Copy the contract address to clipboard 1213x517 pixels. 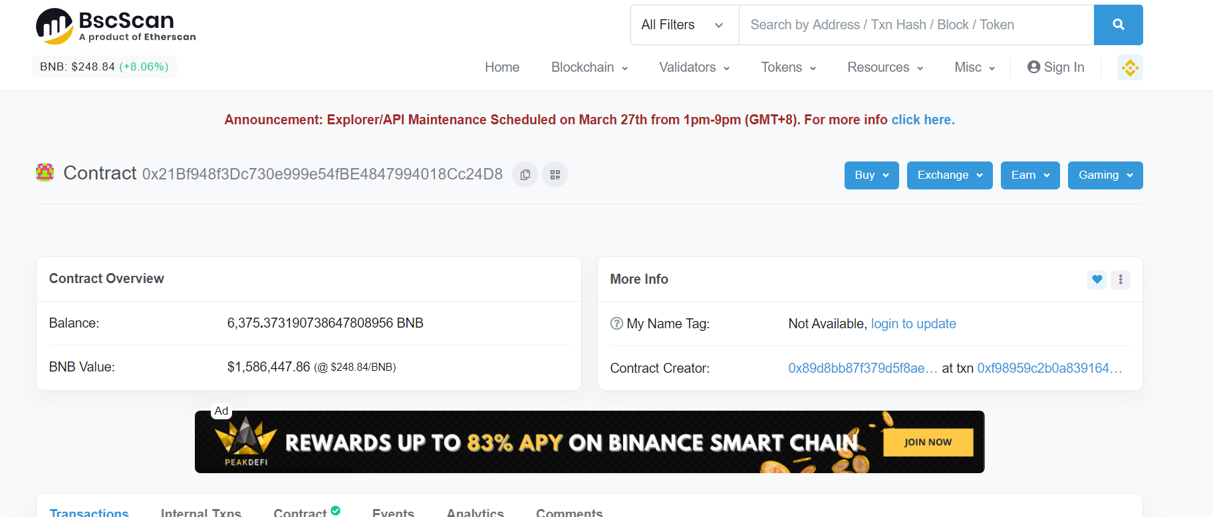[x=525, y=175]
